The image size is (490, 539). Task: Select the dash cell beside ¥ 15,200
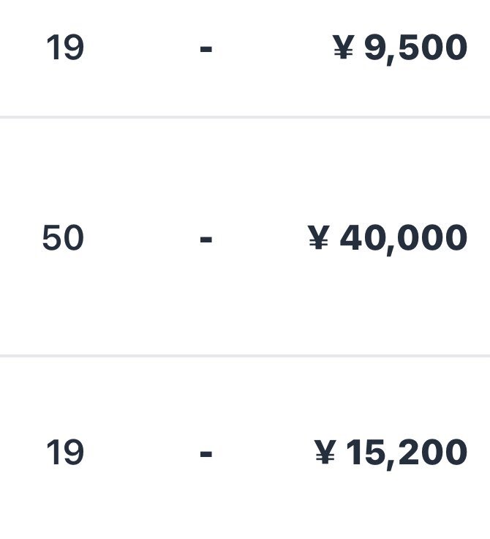tap(206, 454)
